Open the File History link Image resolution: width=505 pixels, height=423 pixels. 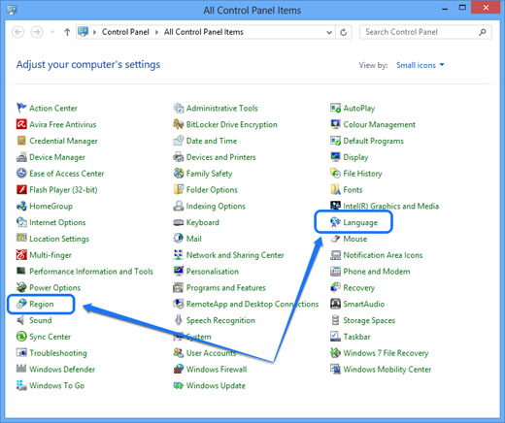click(362, 174)
